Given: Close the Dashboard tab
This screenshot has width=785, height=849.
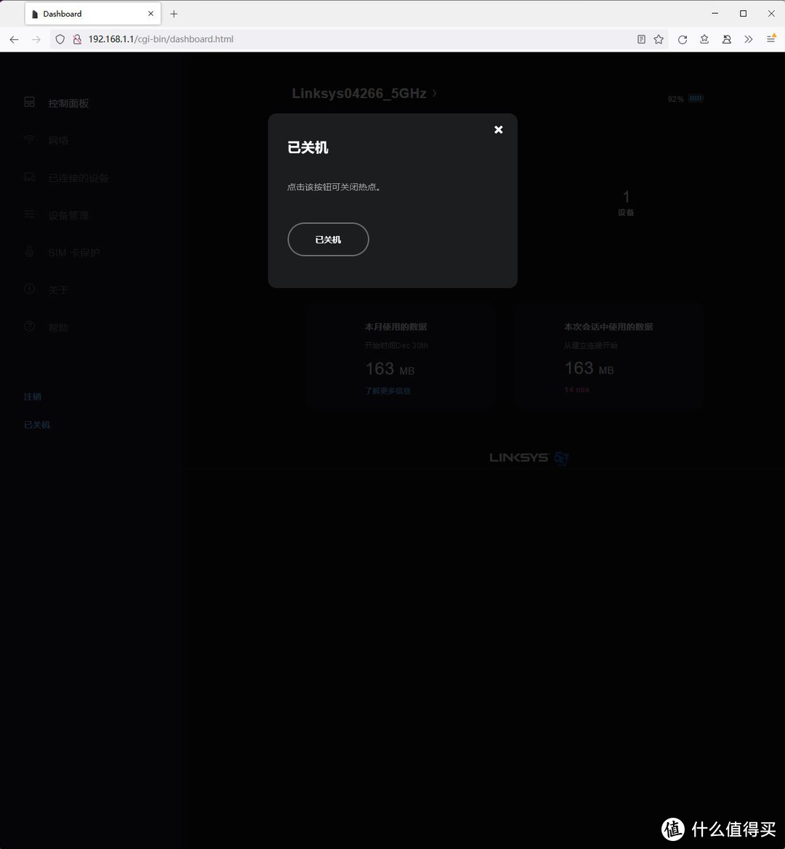Looking at the screenshot, I should (x=150, y=14).
